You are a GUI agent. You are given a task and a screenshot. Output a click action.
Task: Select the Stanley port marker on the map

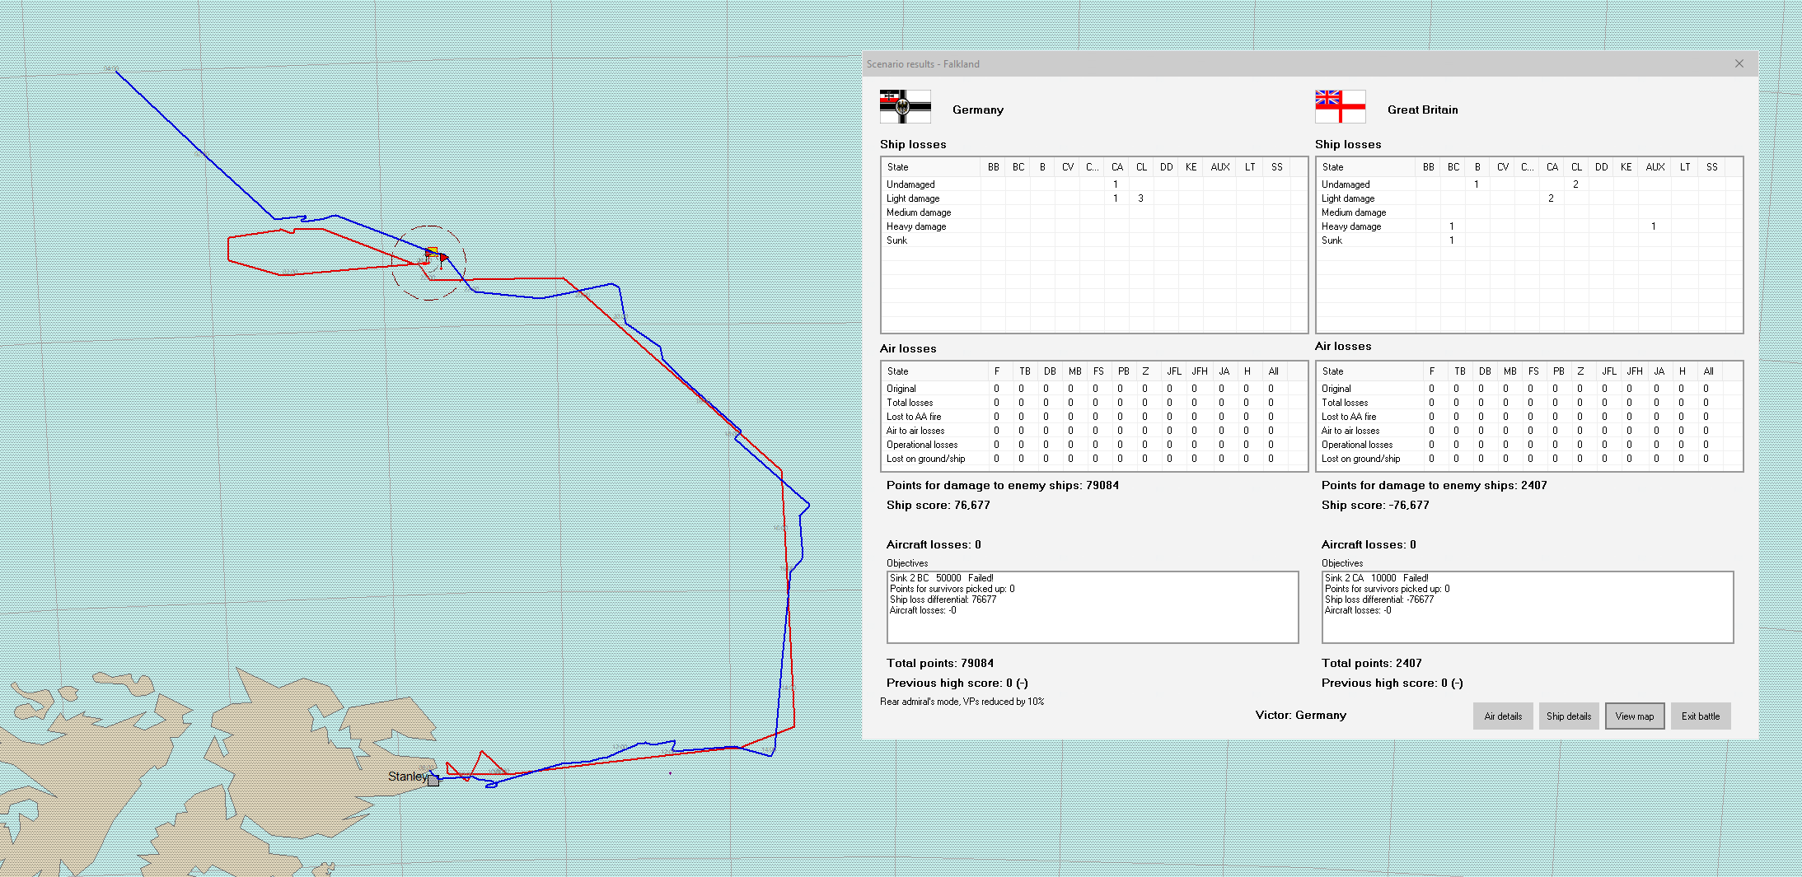(x=433, y=781)
